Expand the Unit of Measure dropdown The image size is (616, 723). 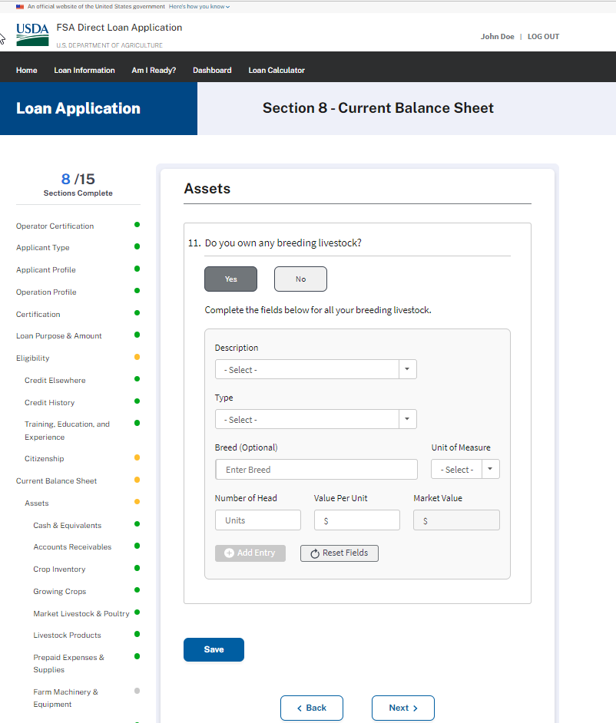465,470
